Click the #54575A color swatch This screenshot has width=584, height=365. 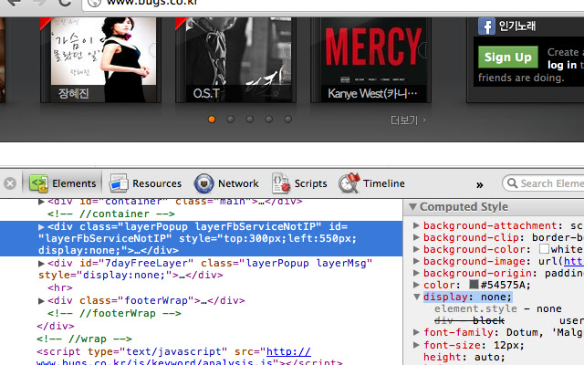tap(474, 284)
